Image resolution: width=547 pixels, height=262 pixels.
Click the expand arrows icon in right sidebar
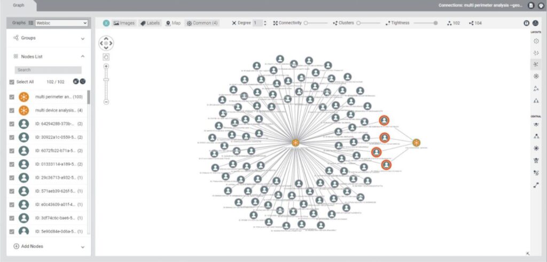(536, 185)
